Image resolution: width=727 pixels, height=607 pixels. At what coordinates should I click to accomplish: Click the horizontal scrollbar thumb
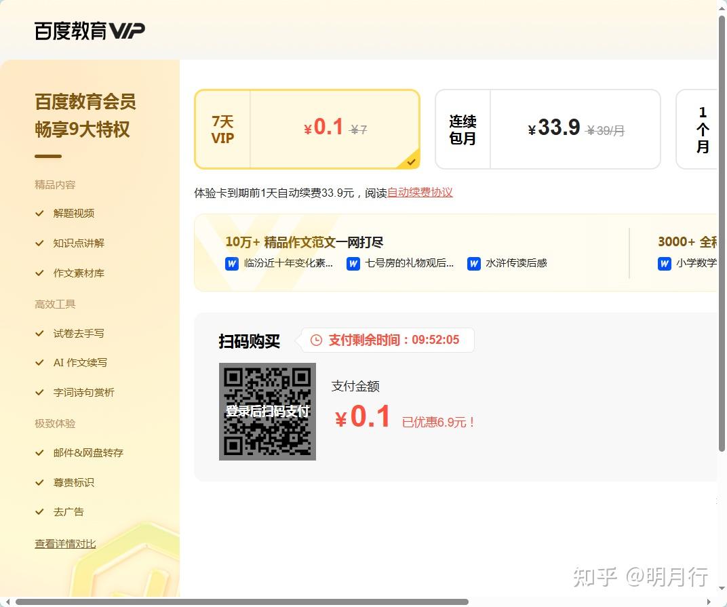point(242,602)
